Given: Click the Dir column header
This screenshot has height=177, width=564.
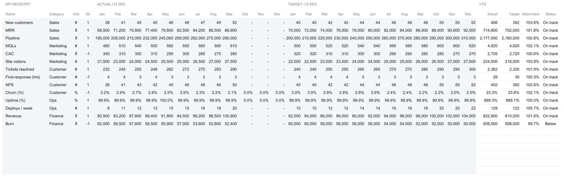Looking at the screenshot, I should click(x=88, y=14).
